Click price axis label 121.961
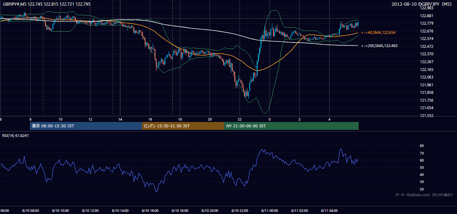 427,85
